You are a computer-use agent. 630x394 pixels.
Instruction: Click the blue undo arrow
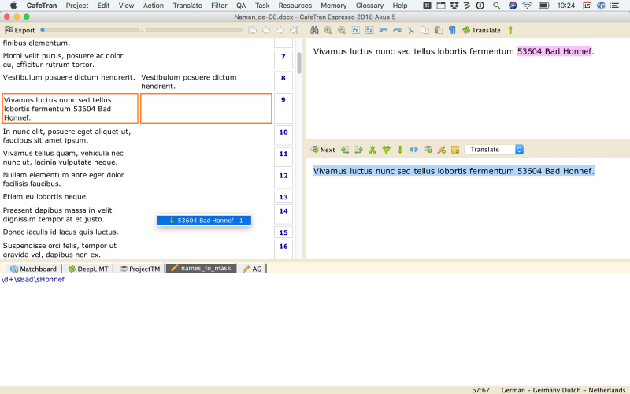384,30
